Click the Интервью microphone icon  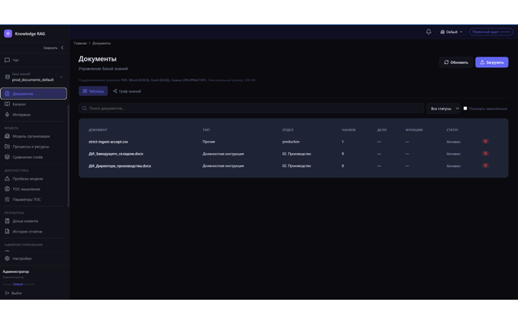[7, 115]
